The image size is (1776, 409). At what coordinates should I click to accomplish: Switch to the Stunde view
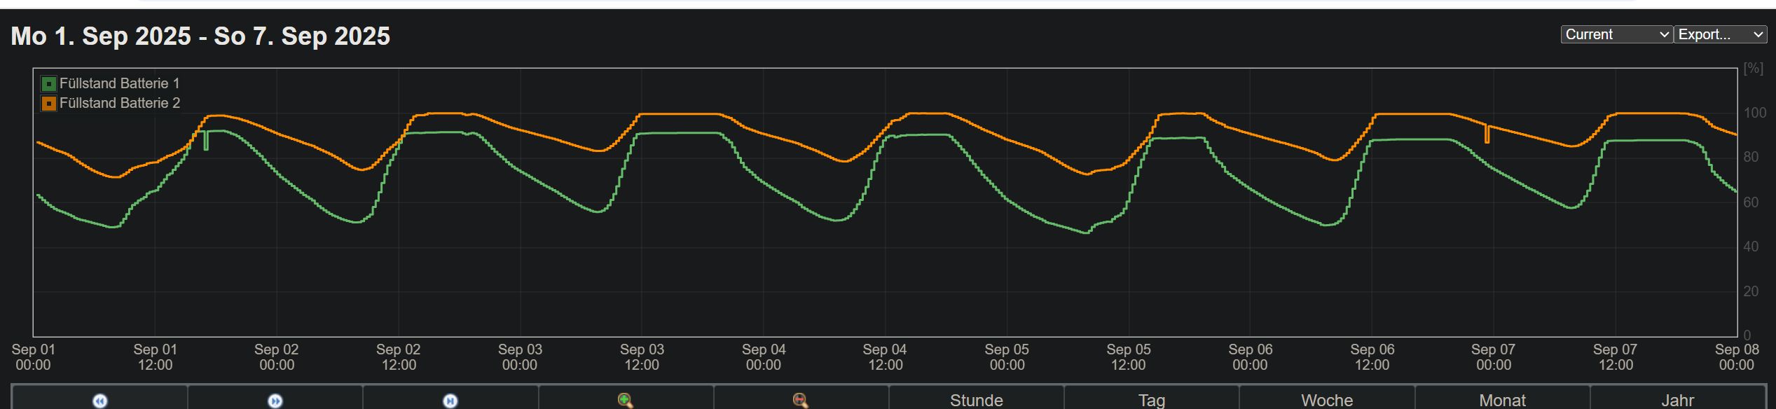976,400
